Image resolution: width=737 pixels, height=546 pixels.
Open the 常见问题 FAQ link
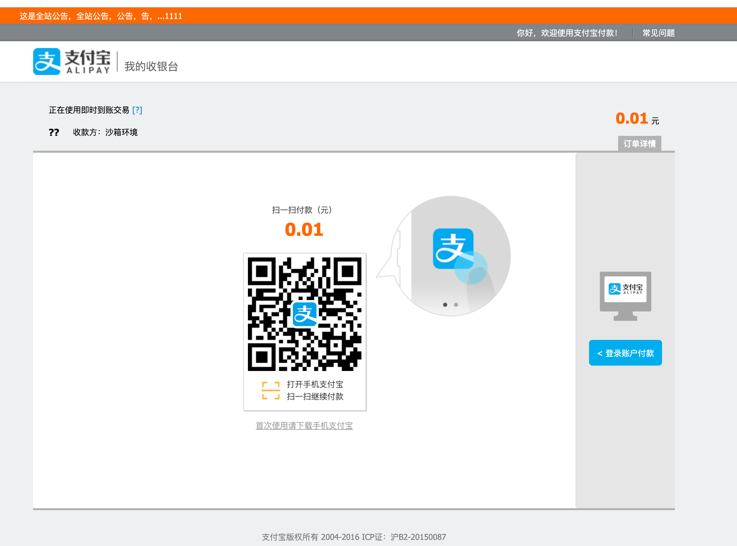pyautogui.click(x=658, y=33)
